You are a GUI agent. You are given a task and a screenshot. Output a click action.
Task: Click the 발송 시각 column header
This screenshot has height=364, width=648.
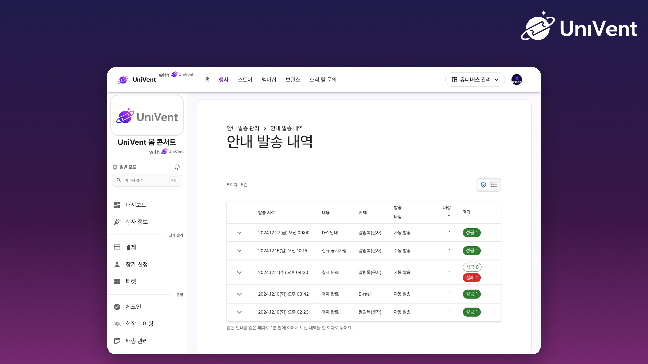pyautogui.click(x=266, y=213)
